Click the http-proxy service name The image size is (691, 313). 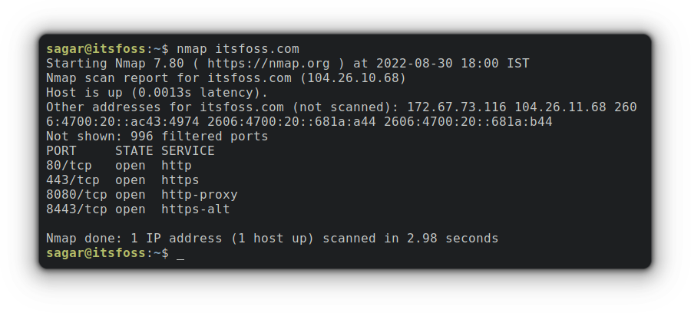199,194
